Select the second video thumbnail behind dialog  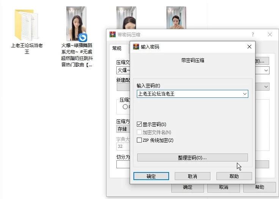click(126, 17)
